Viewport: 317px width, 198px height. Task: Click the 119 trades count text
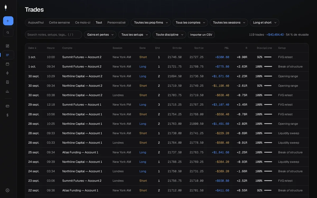tap(257, 35)
